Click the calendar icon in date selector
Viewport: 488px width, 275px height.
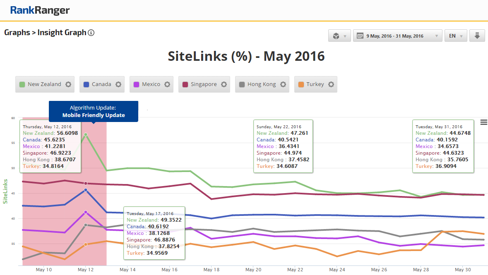[x=360, y=36]
